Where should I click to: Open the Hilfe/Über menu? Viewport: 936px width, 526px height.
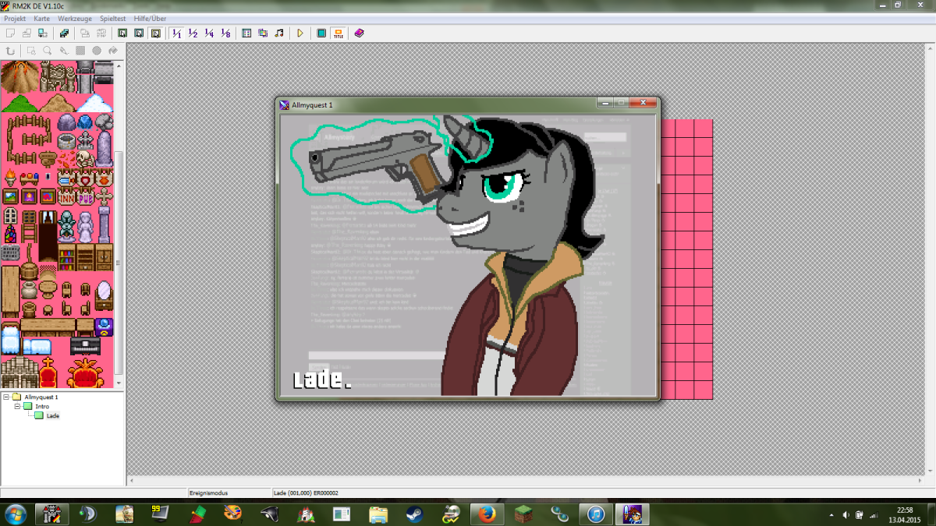coord(151,18)
